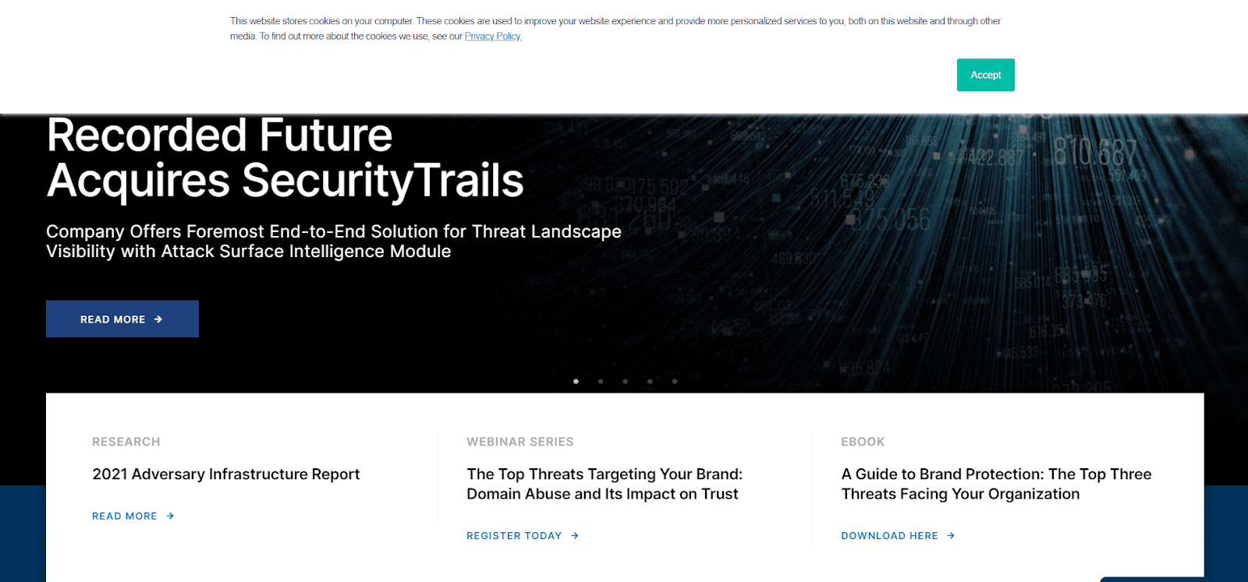
Task: Open the Privacy Policy link
Action: pyautogui.click(x=493, y=36)
